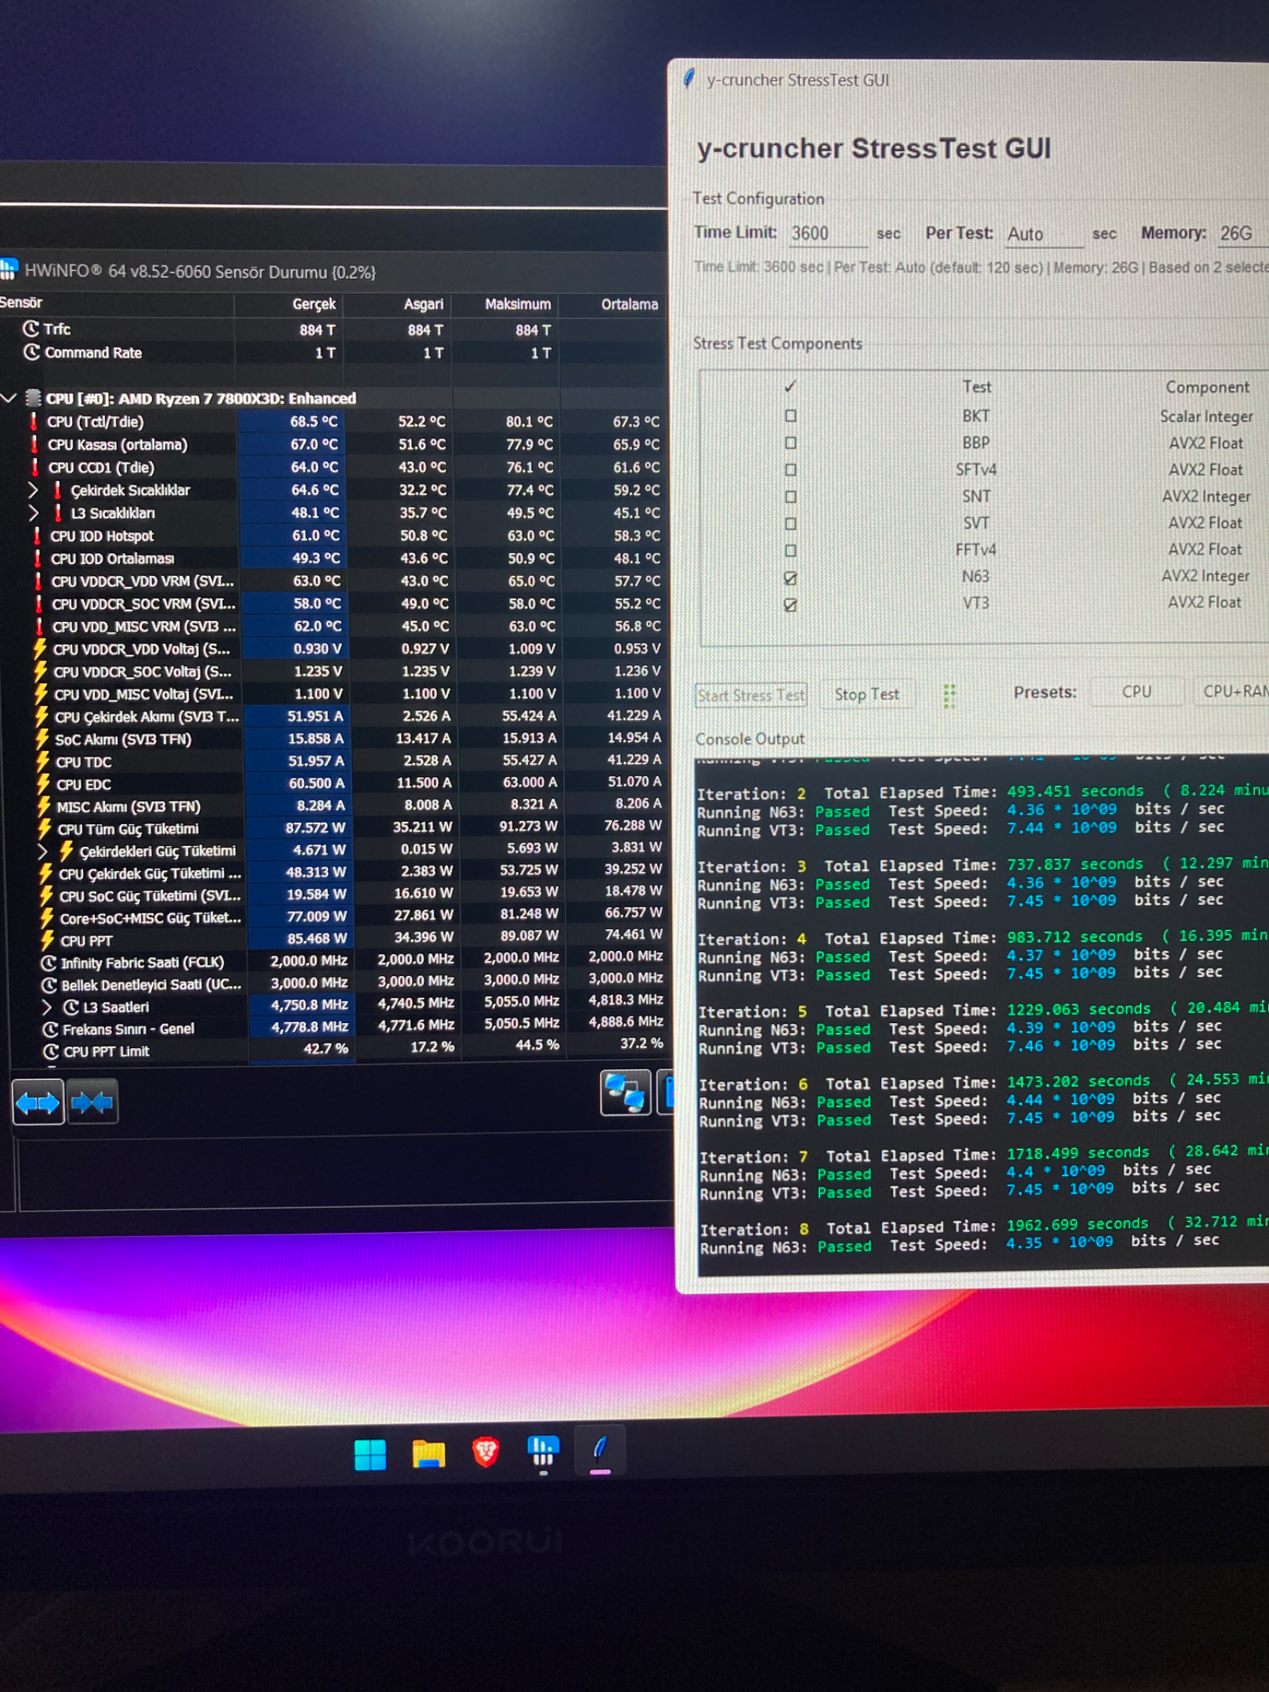Screen dimensions: 1269x1692
Task: Click the Stop Test button
Action: 866,694
